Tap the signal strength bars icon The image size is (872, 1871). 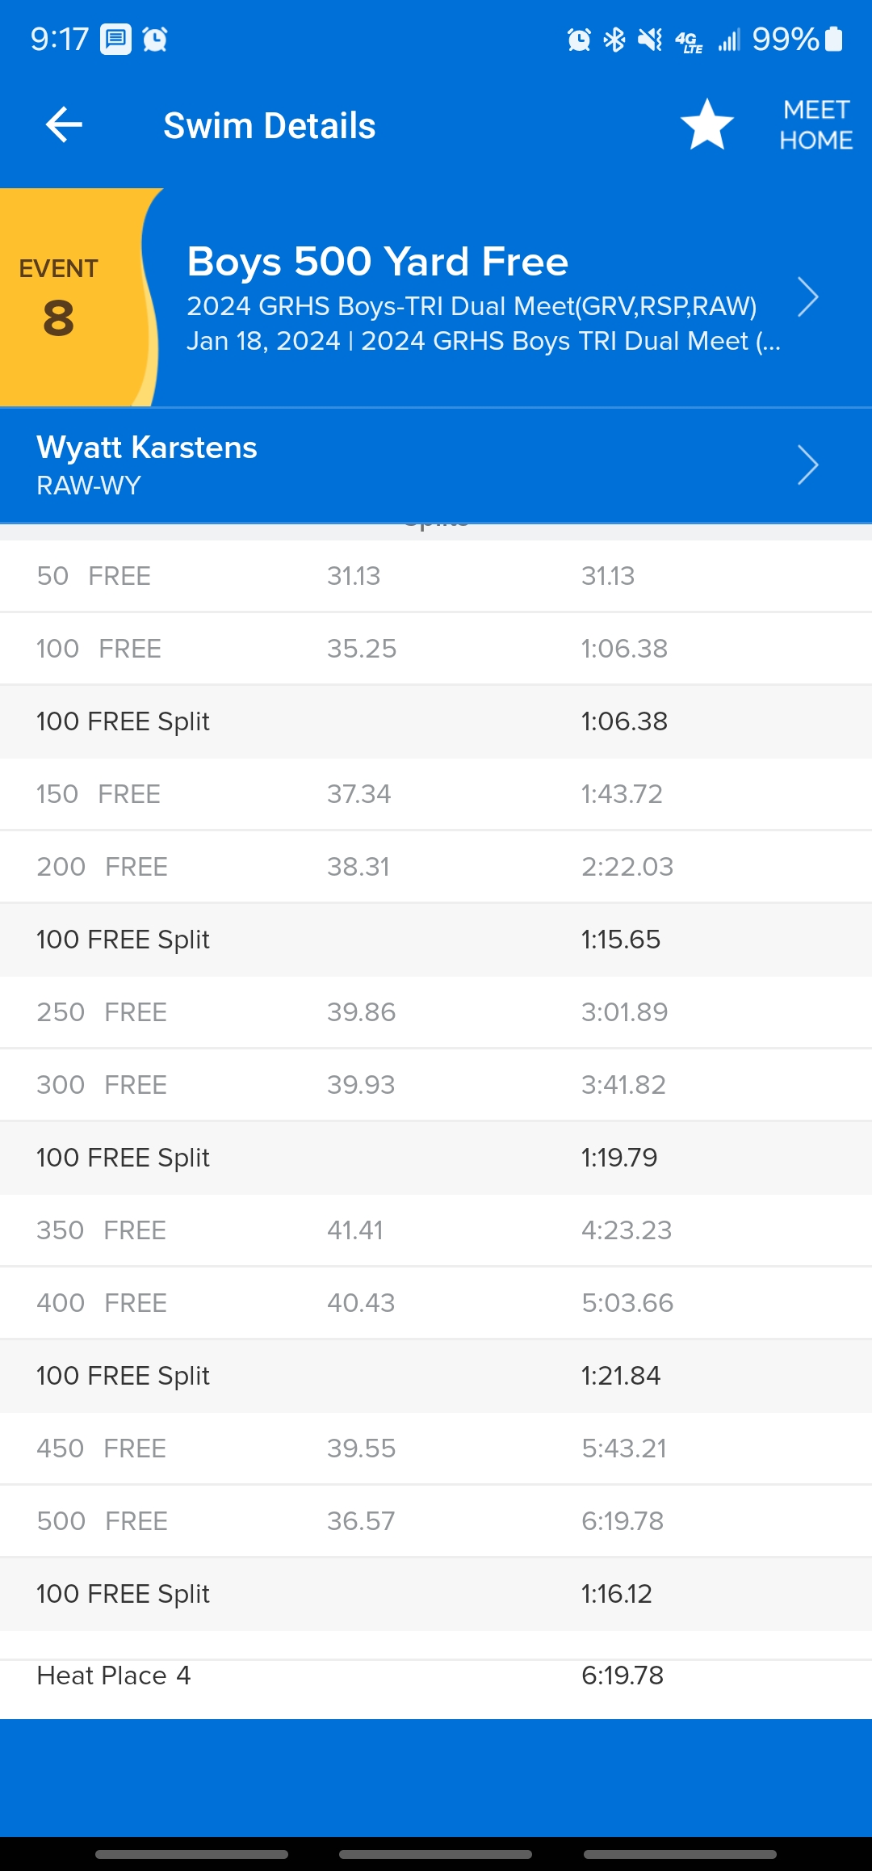[729, 40]
